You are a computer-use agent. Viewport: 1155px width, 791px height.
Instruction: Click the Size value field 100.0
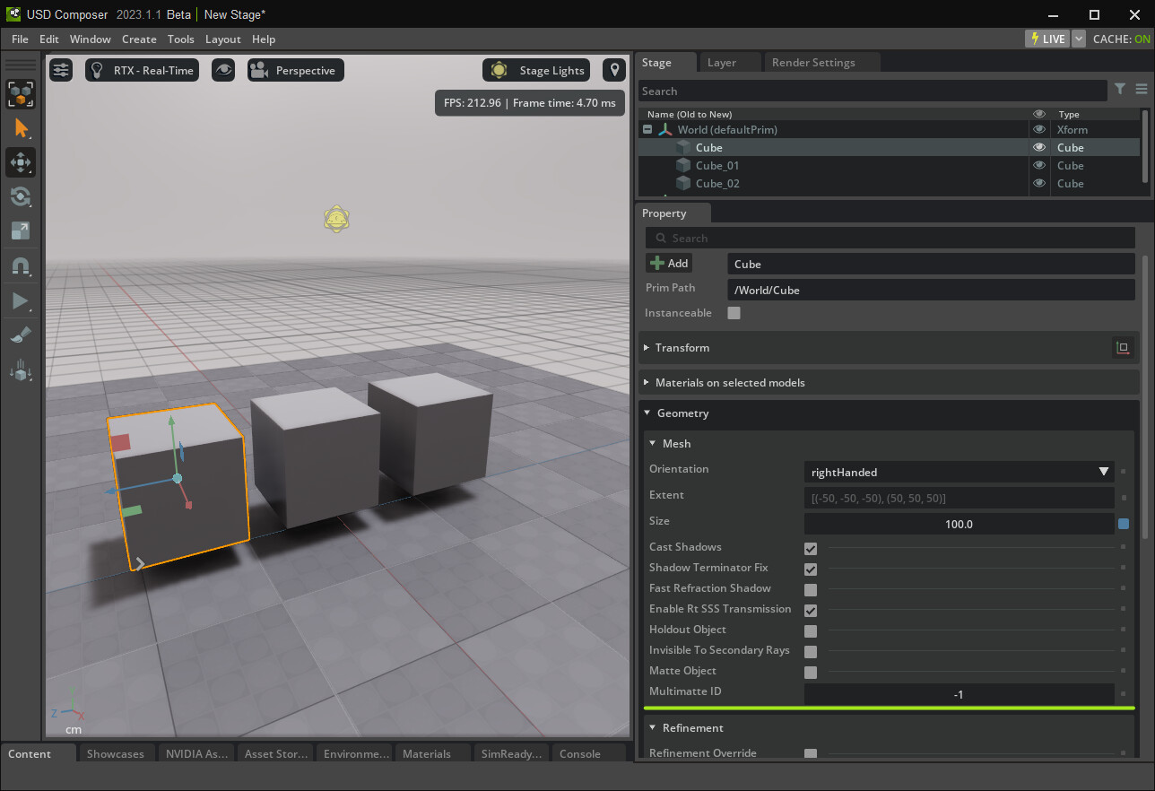[959, 524]
